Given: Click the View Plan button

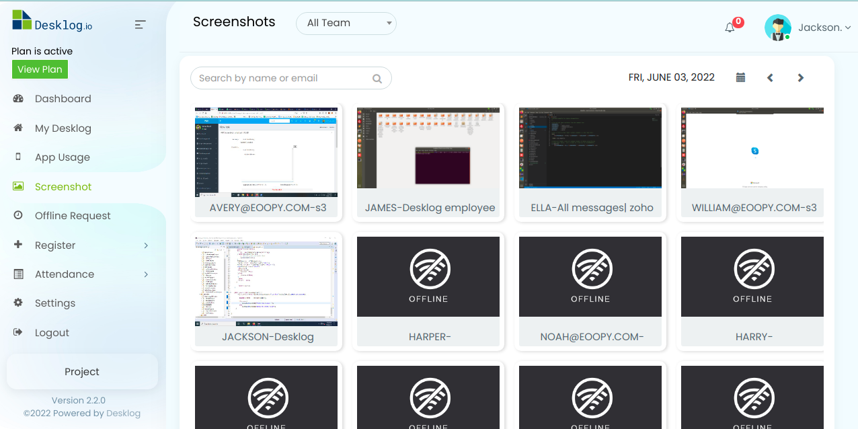Looking at the screenshot, I should tap(40, 69).
